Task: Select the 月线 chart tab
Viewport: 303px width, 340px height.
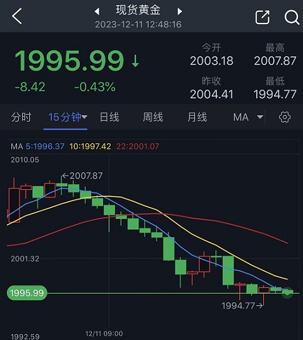Action: coord(197,117)
